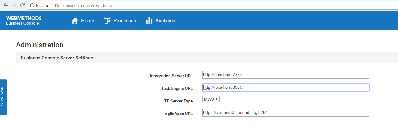Edit the AgileApps URL field
This screenshot has height=124, width=398.
click(x=286, y=113)
